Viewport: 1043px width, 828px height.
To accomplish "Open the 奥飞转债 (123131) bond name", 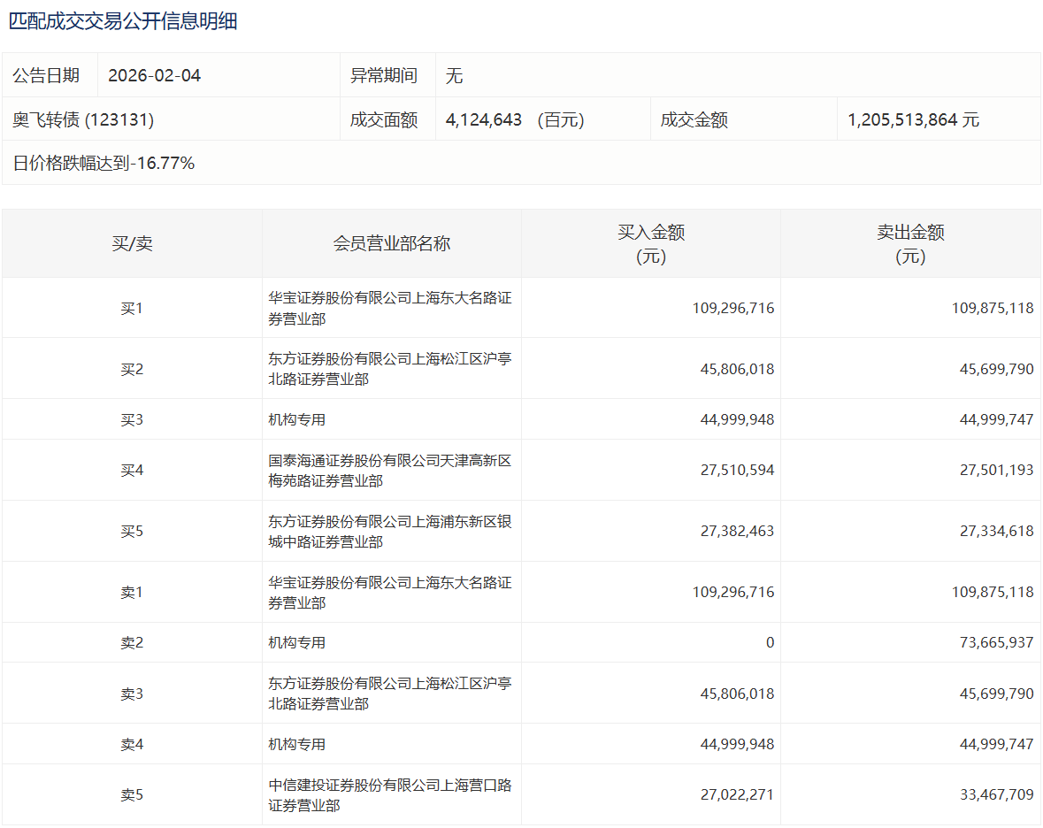I will tap(83, 119).
